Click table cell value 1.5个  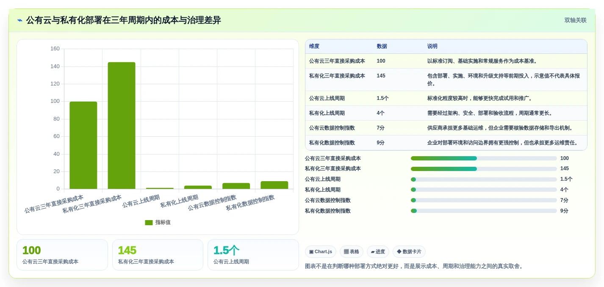pos(382,98)
